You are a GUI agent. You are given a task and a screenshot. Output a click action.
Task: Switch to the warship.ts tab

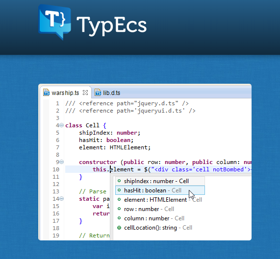click(65, 93)
